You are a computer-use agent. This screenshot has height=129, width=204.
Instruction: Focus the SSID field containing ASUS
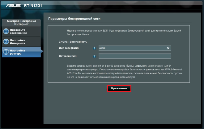tap(131, 48)
